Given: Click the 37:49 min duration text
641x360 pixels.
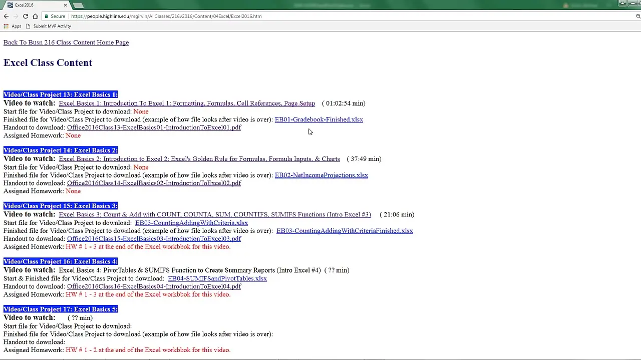Looking at the screenshot, I should click(x=364, y=159).
